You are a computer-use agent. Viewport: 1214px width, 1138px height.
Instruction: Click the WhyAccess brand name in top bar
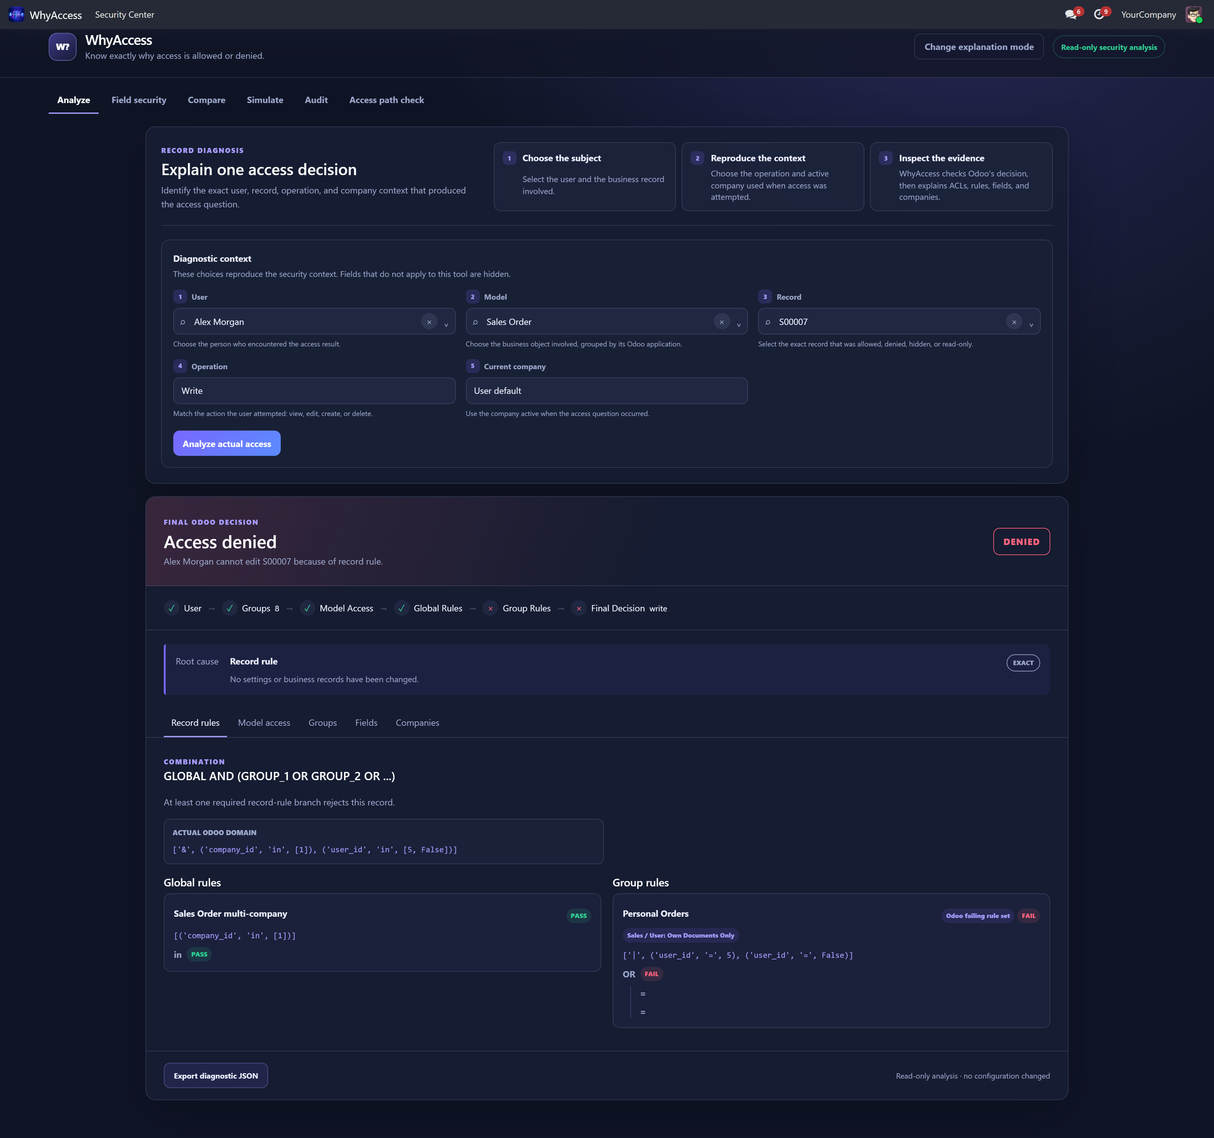56,15
